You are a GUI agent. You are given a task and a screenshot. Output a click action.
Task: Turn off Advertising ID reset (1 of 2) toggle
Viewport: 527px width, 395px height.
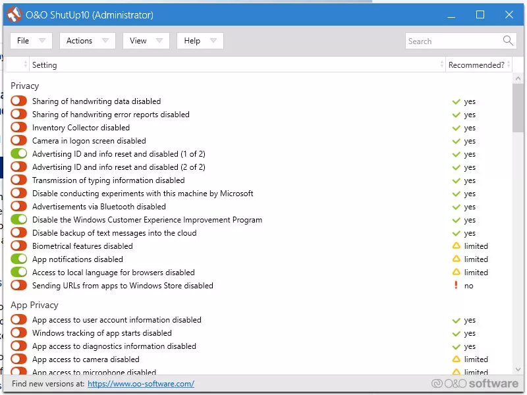[18, 153]
